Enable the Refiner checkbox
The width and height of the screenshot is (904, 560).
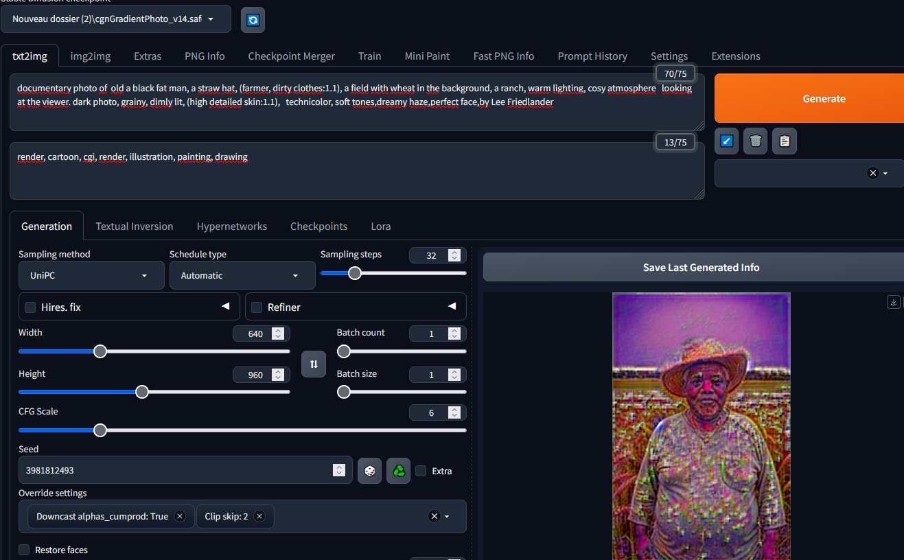tap(257, 307)
